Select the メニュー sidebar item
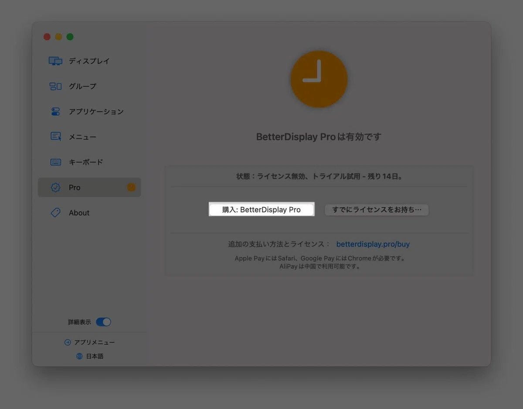Viewport: 523px width, 409px height. (x=89, y=137)
